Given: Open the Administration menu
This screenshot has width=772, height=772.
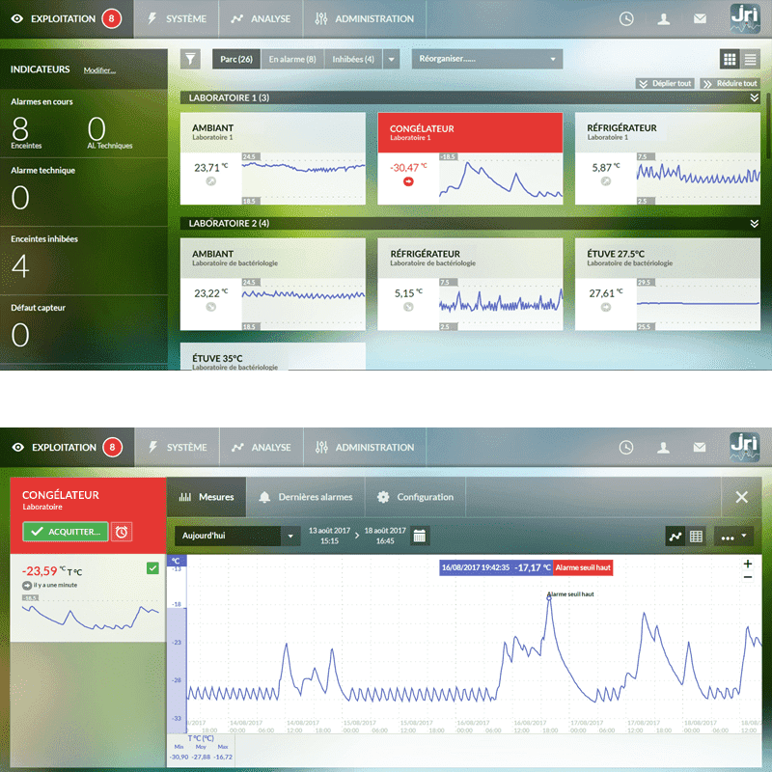Looking at the screenshot, I should [365, 18].
